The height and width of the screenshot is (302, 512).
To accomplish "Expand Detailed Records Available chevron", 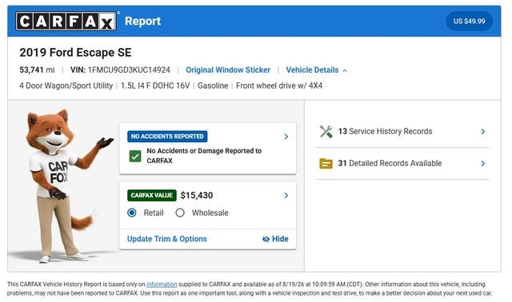I will coord(483,164).
